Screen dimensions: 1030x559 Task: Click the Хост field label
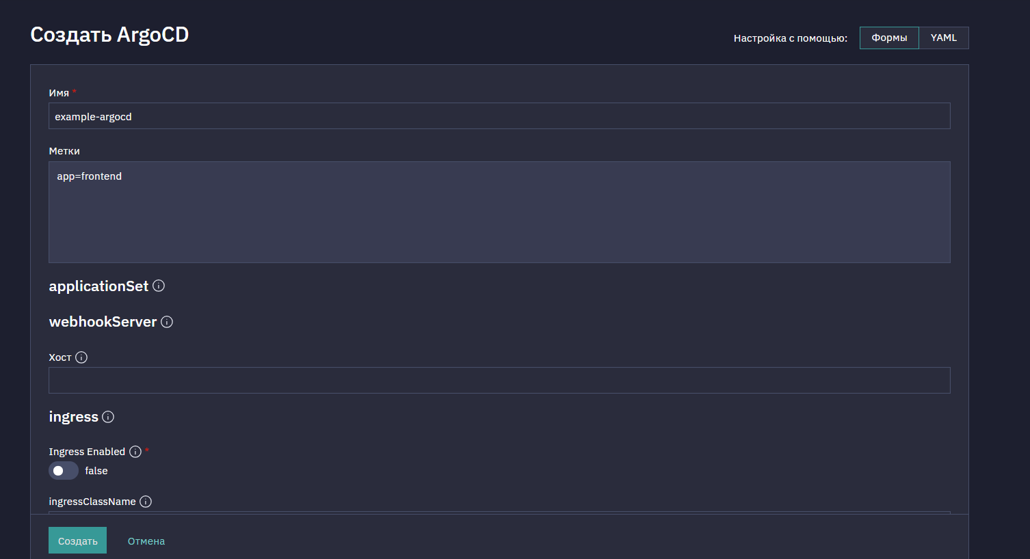60,357
